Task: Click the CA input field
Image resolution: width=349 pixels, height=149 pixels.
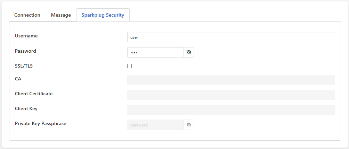Action: (231, 80)
